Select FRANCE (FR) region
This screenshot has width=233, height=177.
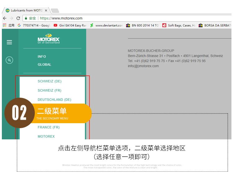click(x=48, y=127)
